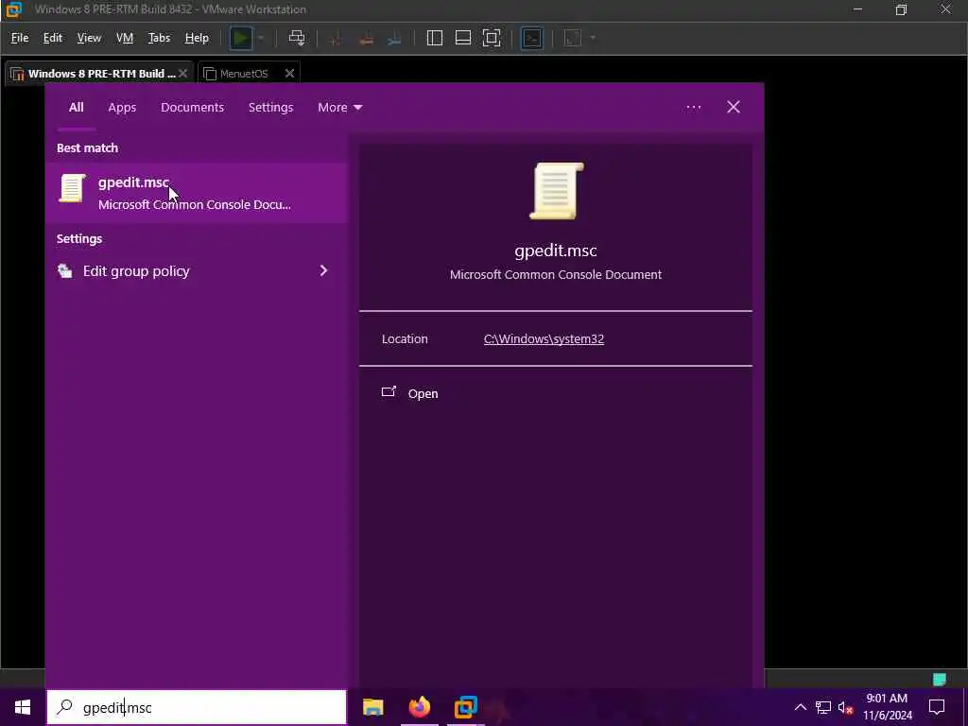Close the MenuetOS tab
This screenshot has width=968, height=726.
(289, 74)
